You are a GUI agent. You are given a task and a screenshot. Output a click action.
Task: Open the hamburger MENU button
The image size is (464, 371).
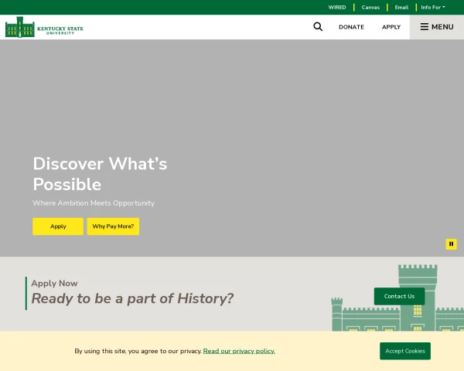coord(437,27)
